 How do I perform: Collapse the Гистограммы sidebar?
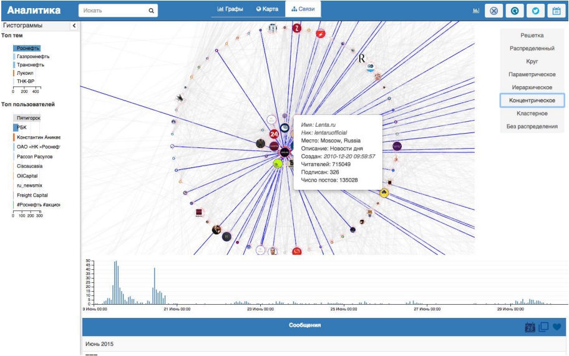coord(74,26)
